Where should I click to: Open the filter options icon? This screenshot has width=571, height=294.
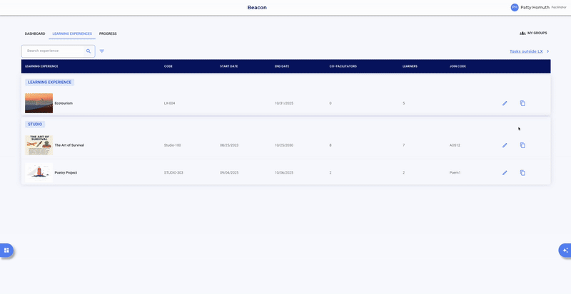tap(101, 51)
